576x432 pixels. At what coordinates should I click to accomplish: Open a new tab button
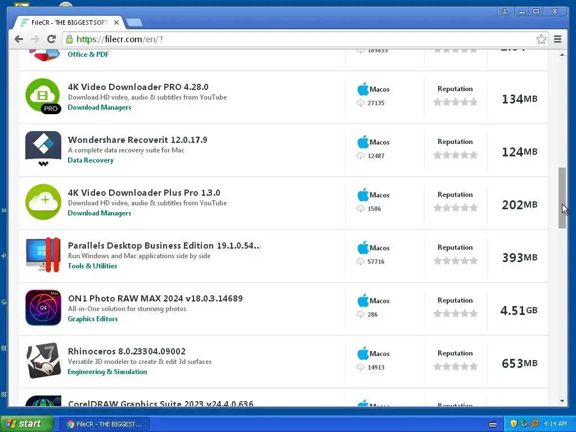(x=134, y=22)
